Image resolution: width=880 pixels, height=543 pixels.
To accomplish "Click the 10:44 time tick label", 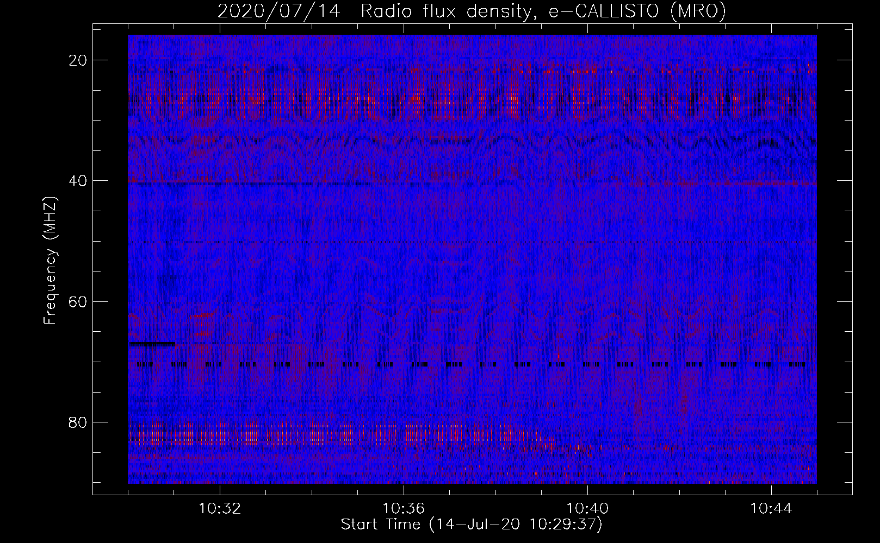I will click(771, 509).
